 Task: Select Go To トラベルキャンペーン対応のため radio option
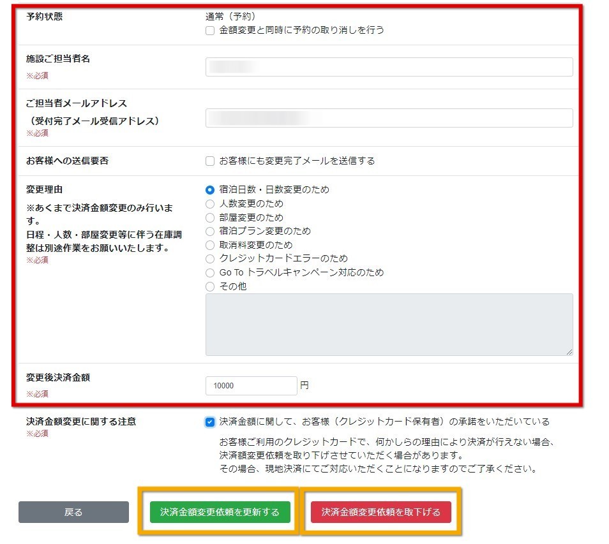point(210,273)
